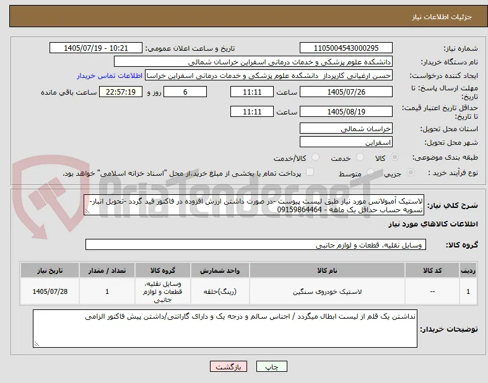The height and width of the screenshot is (383, 488).
Task: Click the واحد شمارش column header
Action: click(x=220, y=270)
